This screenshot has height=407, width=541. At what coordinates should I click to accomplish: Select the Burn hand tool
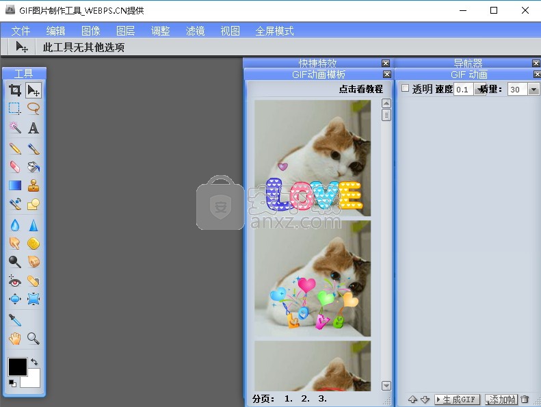(x=34, y=262)
